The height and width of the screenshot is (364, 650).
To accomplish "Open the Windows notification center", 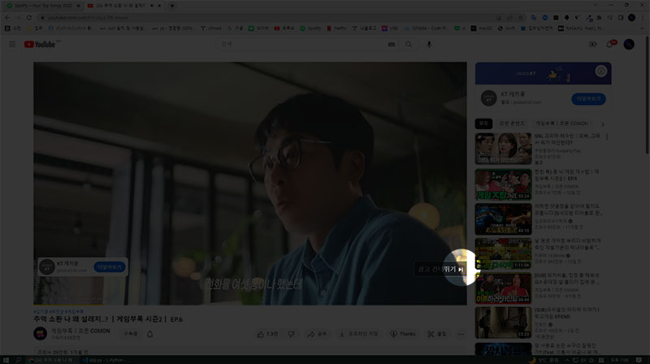I will point(639,360).
